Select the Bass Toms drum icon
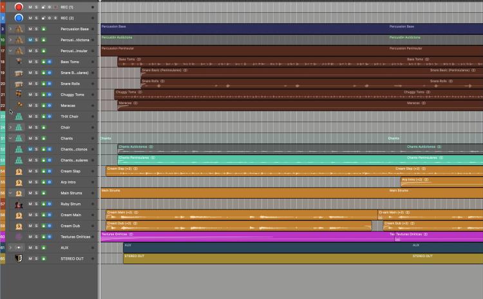 19,62
